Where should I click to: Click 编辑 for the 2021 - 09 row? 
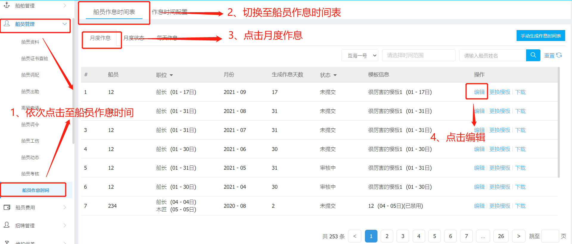pos(479,92)
